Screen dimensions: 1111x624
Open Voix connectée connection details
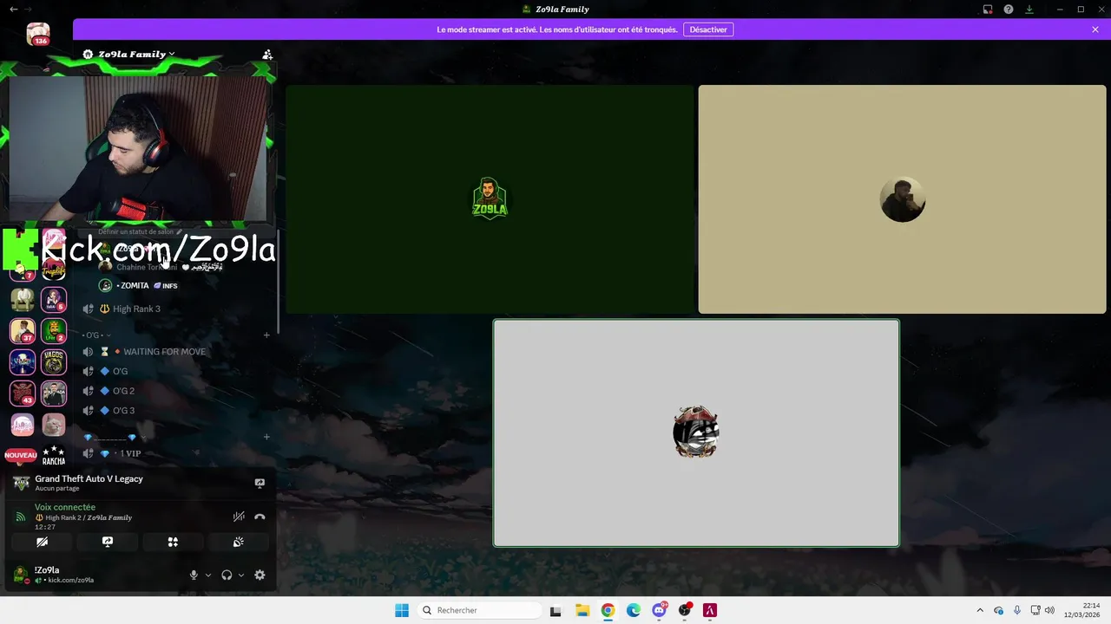[65, 507]
